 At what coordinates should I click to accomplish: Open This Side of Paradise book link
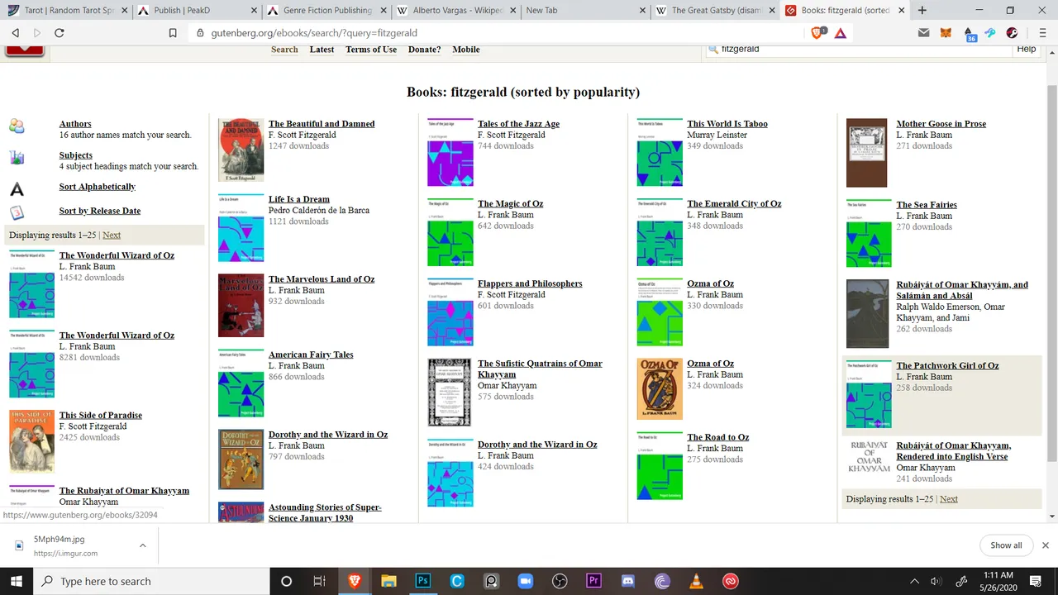pyautogui.click(x=101, y=416)
